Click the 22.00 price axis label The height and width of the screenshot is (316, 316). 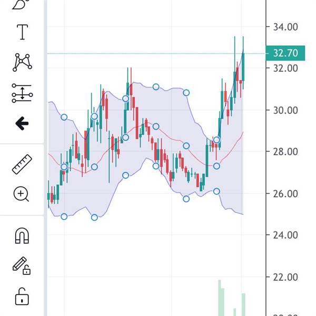(285, 278)
